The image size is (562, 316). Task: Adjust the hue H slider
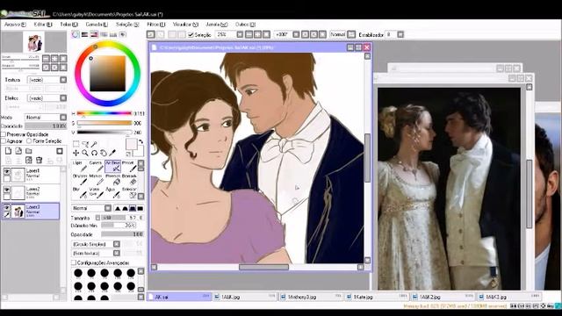point(104,113)
